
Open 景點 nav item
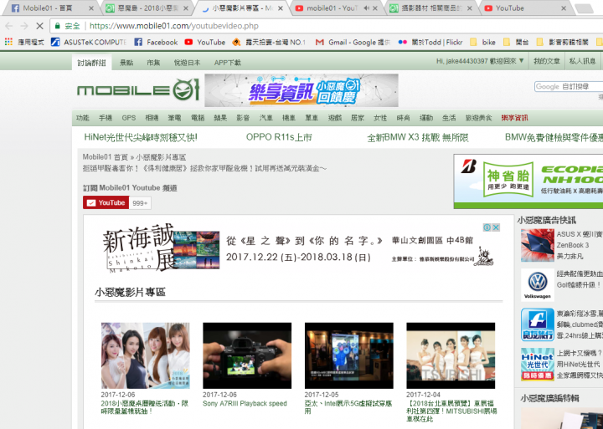[126, 63]
